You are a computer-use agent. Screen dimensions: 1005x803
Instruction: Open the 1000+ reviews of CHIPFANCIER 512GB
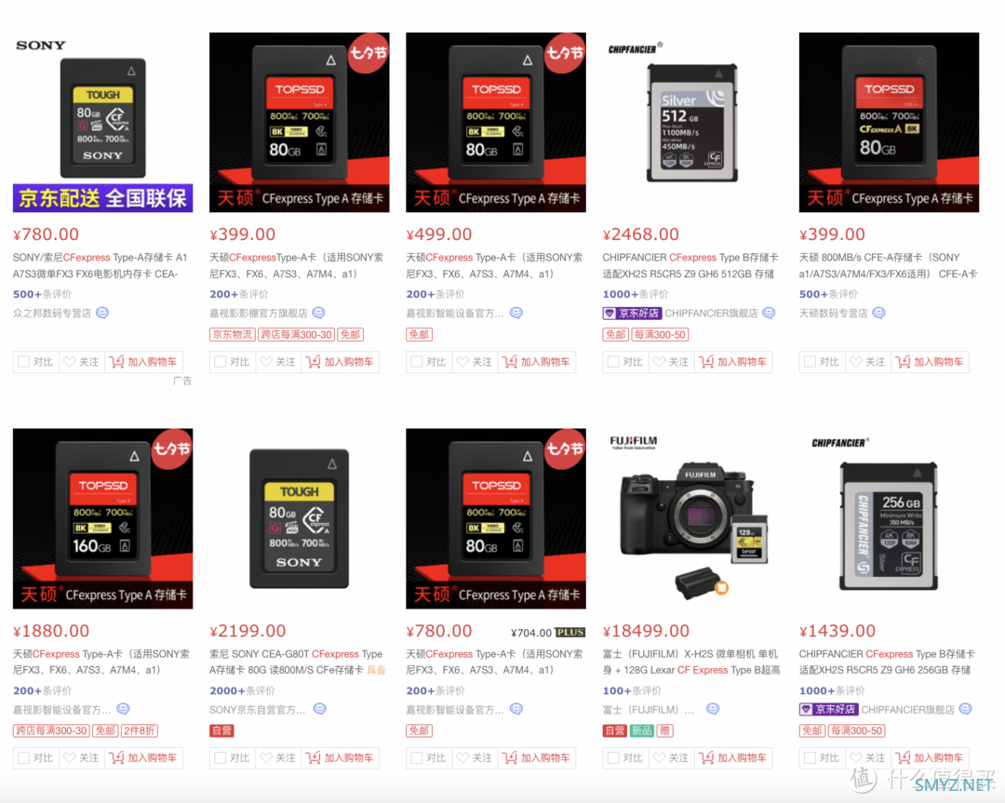(636, 294)
